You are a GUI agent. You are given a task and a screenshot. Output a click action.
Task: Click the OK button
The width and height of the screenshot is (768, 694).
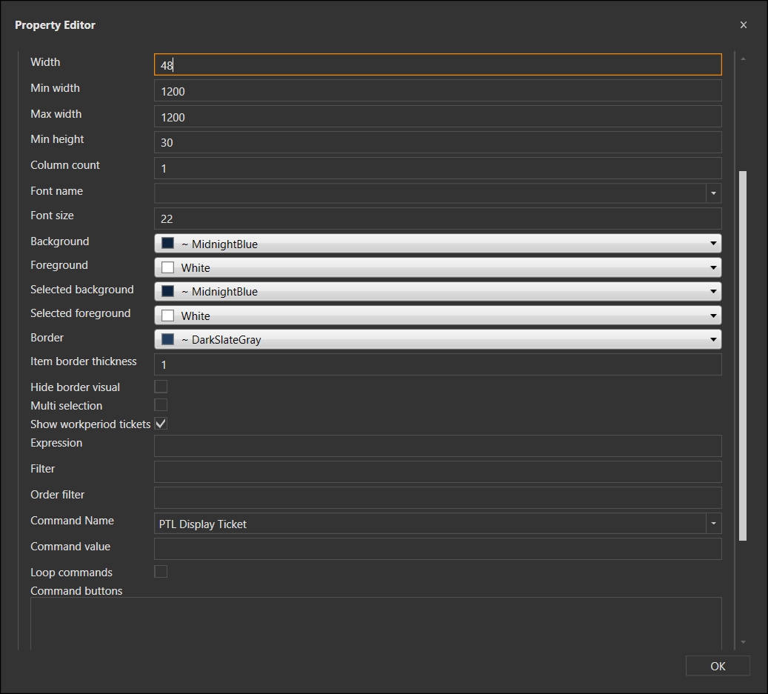718,666
